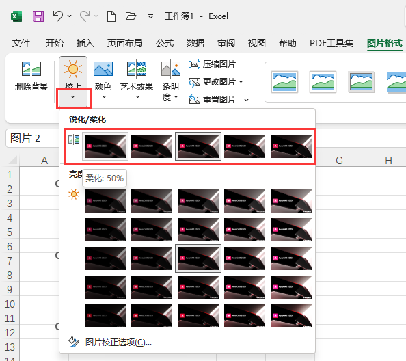Select the last 锐化/柔化 preset thumbnail
This screenshot has width=406, height=361.
(x=291, y=146)
